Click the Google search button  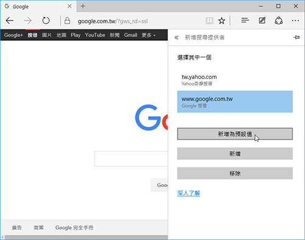(x=159, y=185)
